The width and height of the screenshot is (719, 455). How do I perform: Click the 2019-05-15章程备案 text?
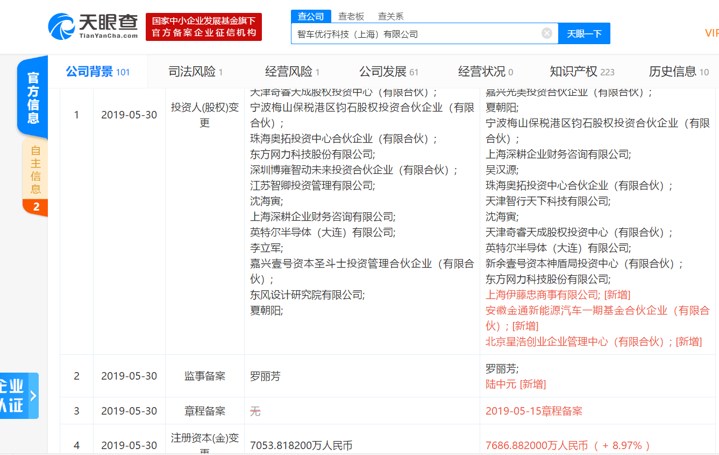point(534,411)
